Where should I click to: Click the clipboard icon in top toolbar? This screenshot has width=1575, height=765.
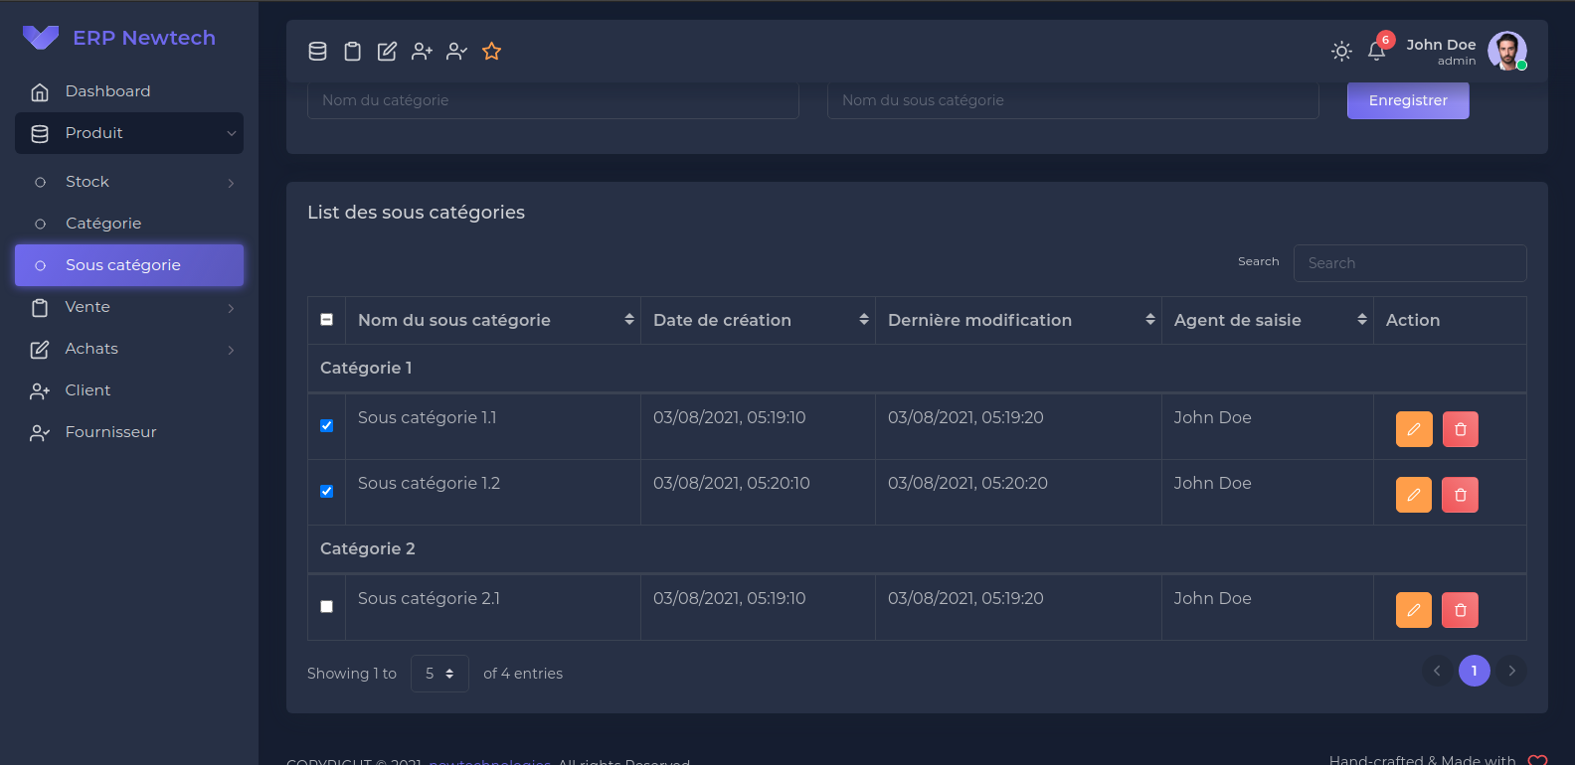(x=352, y=52)
